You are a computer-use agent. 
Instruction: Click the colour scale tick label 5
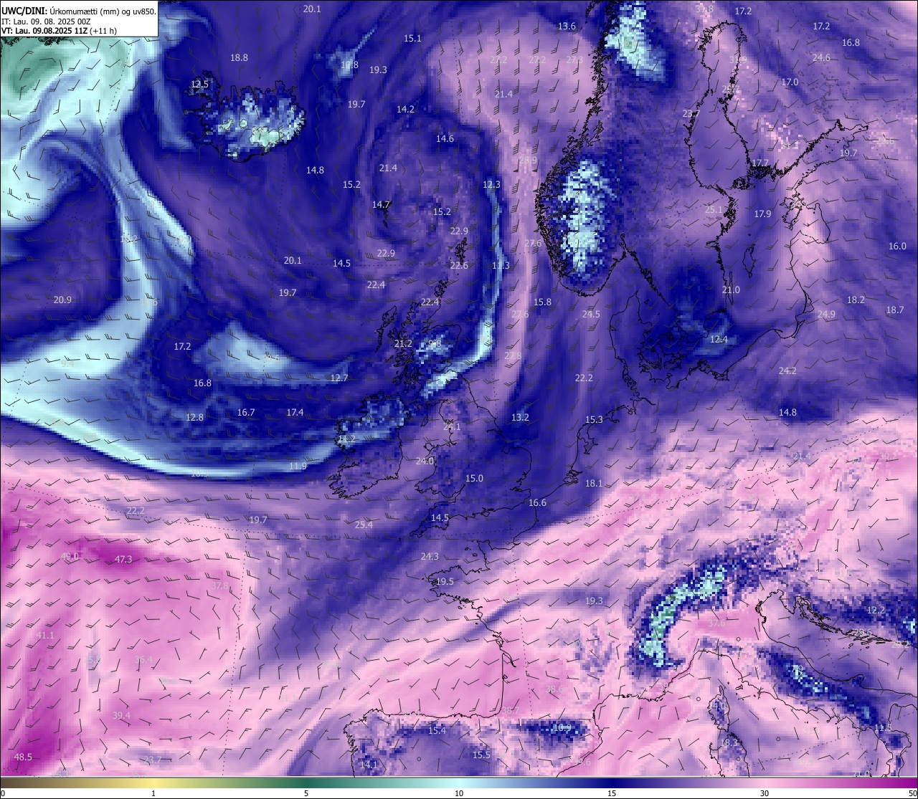pos(306,793)
